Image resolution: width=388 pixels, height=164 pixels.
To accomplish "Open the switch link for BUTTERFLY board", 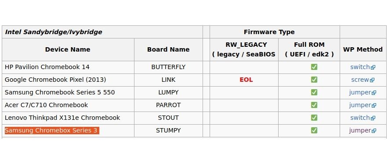I will pyautogui.click(x=363, y=67).
